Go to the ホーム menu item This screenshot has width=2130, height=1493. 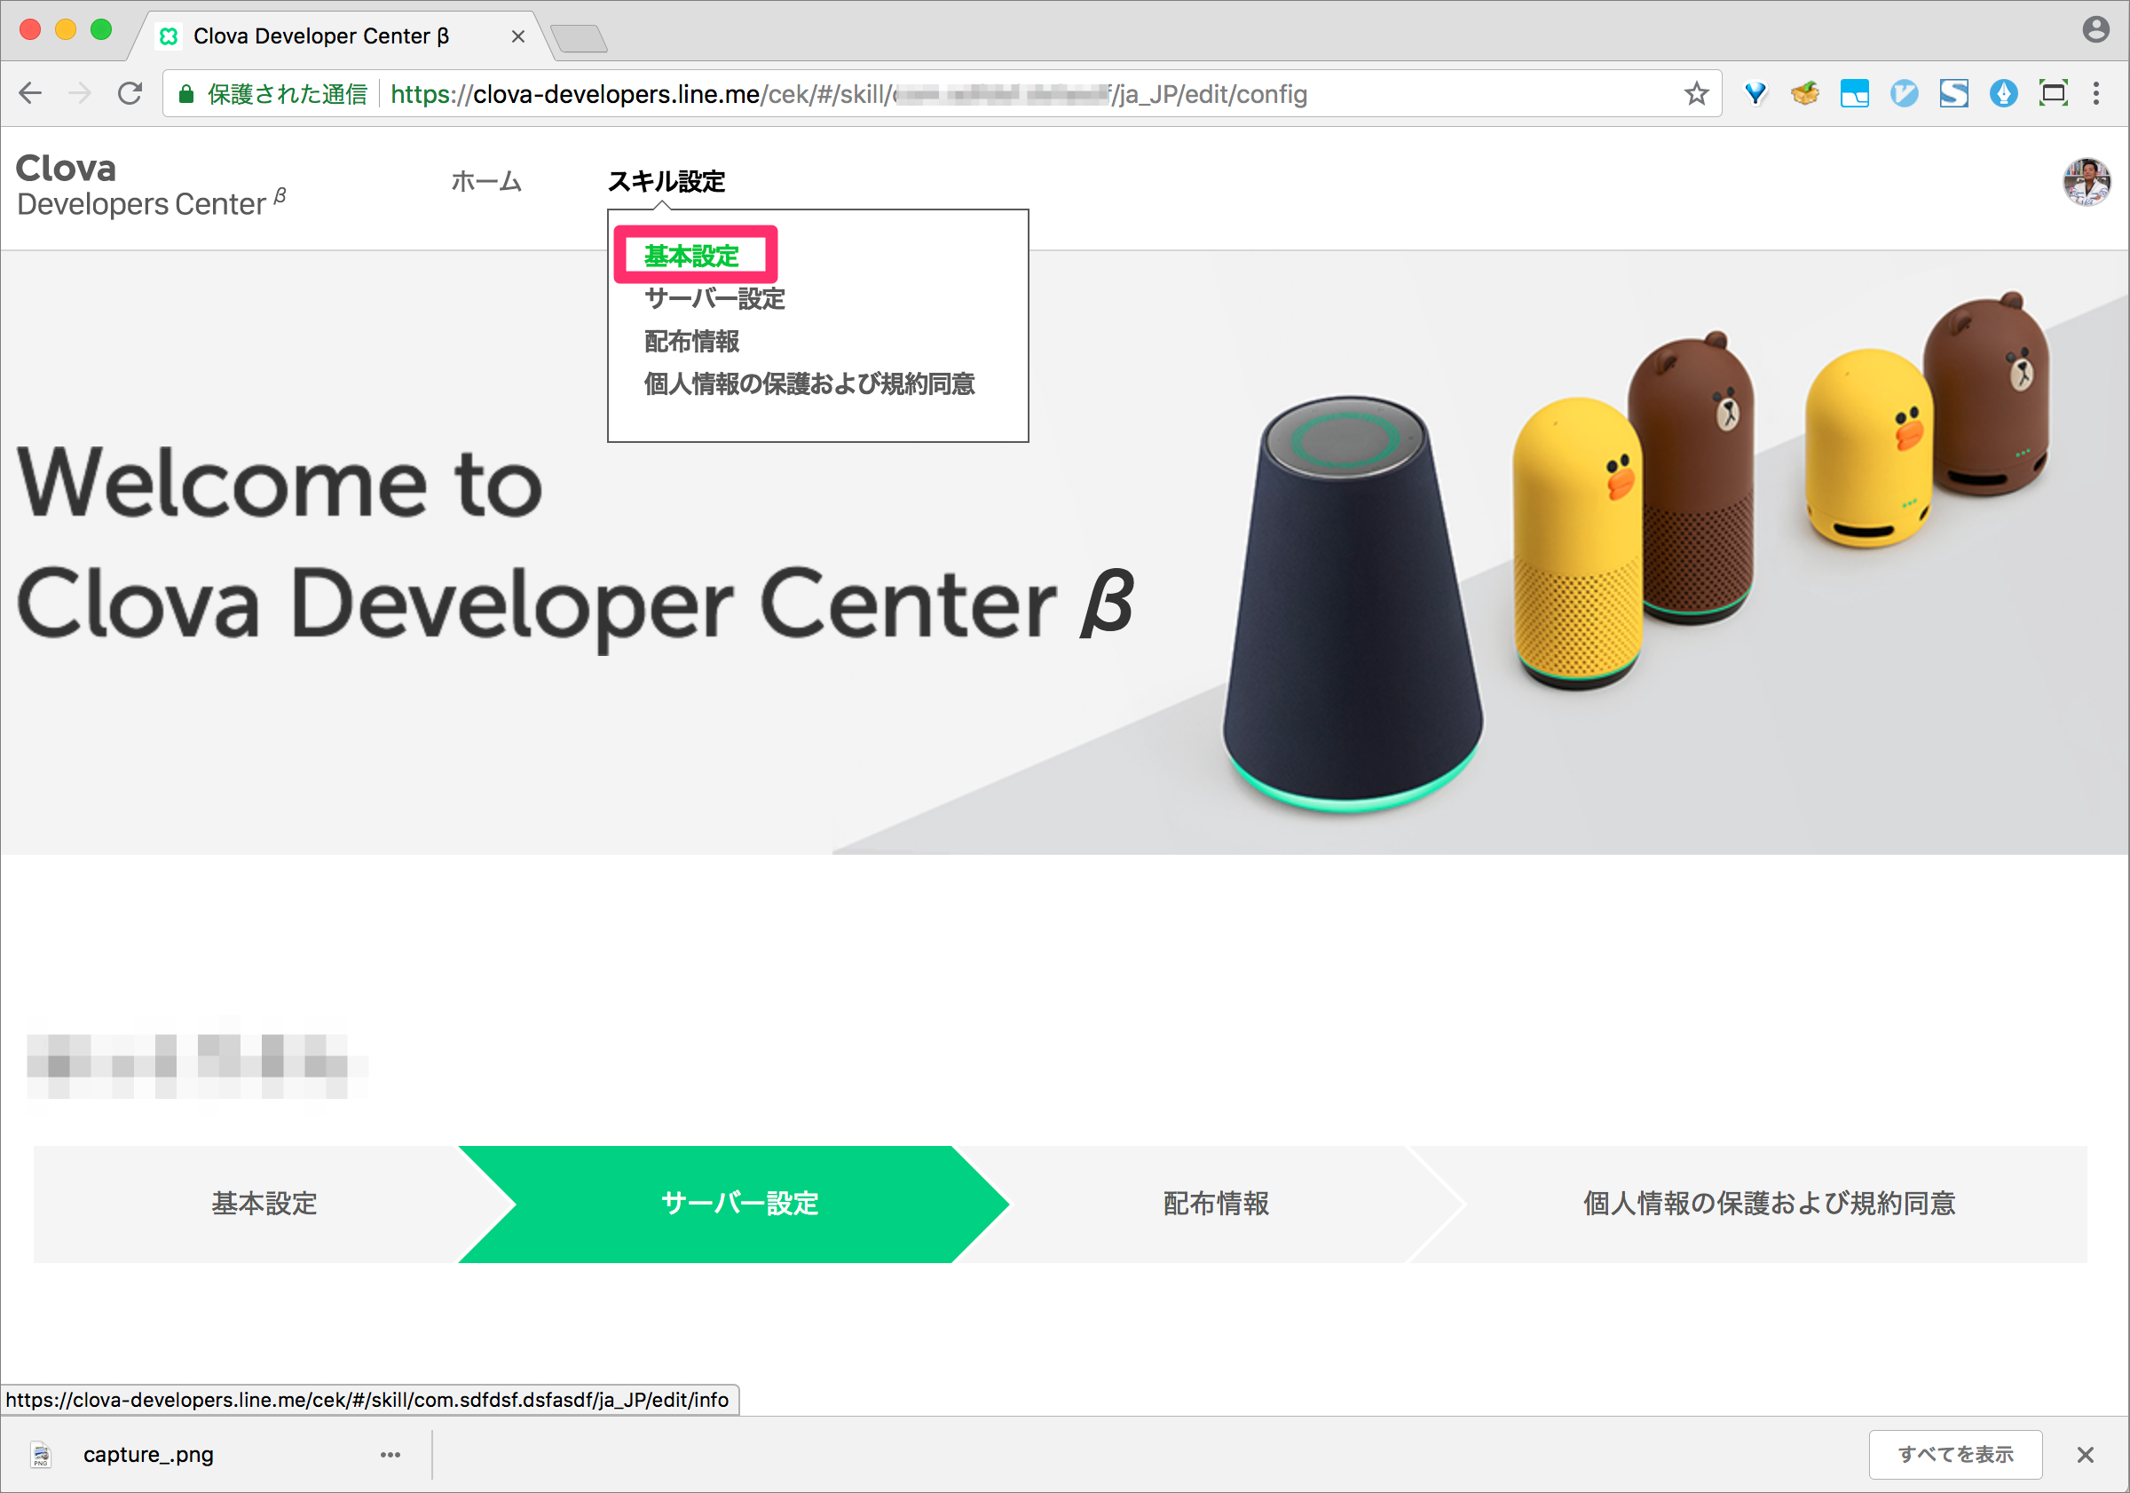click(x=486, y=182)
